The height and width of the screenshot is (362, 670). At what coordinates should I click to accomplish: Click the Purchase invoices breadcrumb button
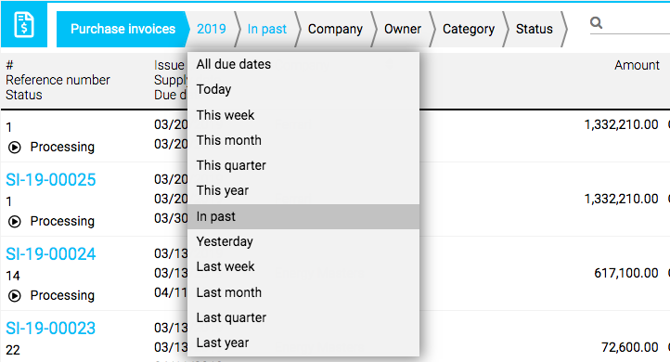122,29
